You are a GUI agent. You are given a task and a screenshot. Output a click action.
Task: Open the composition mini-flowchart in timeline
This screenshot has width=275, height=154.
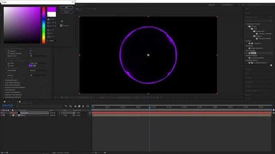pos(66,106)
